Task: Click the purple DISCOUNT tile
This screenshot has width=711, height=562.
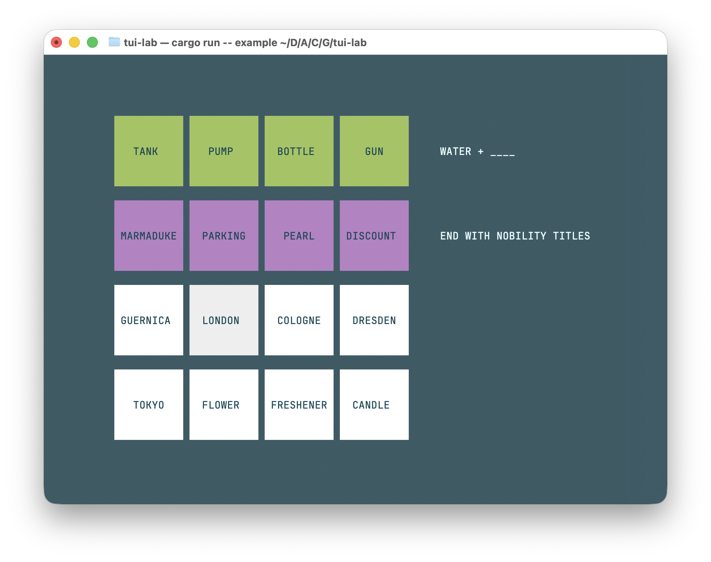Action: point(374,236)
